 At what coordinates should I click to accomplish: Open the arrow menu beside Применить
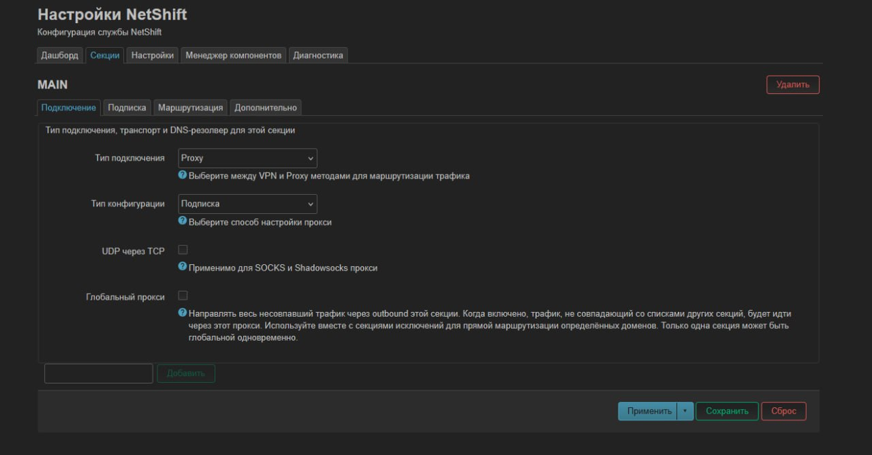pos(685,411)
